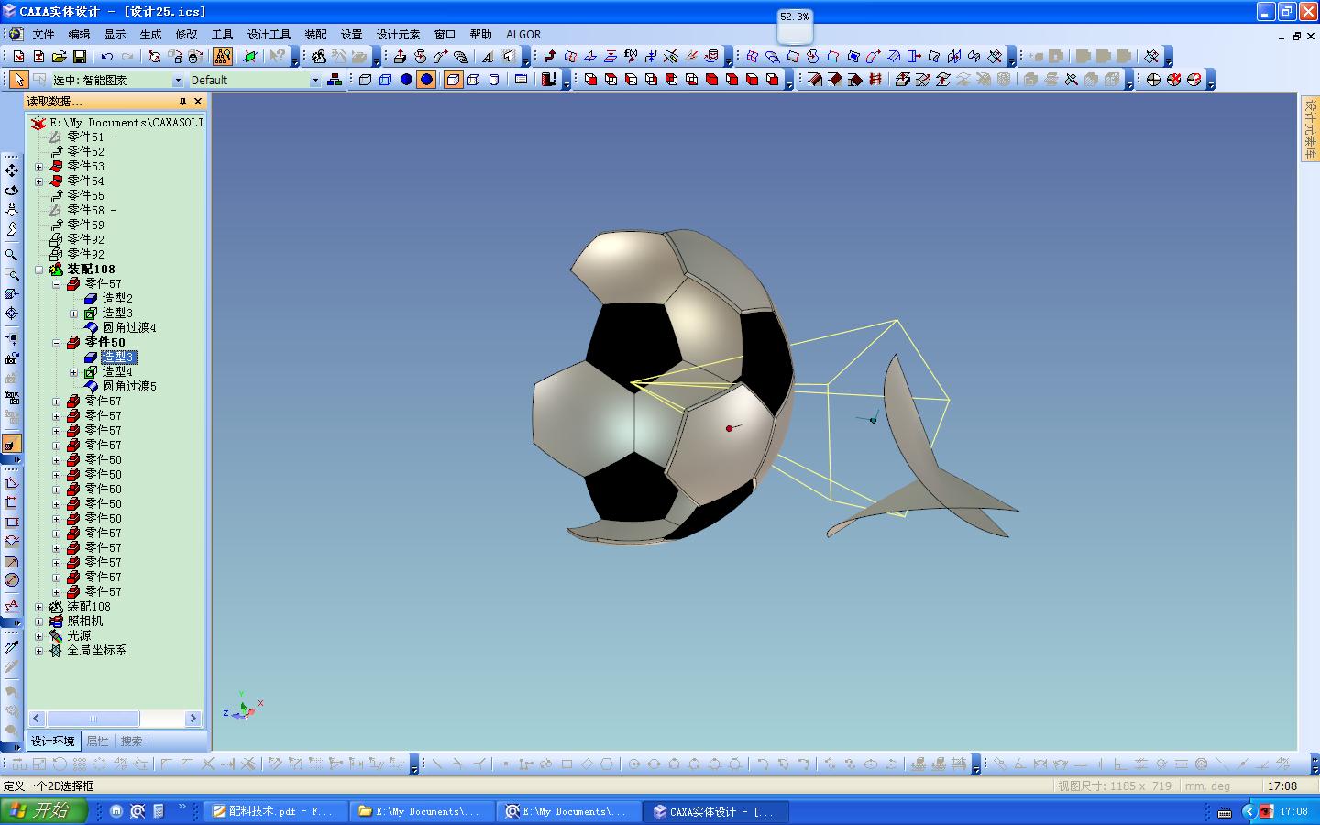1320x825 pixels.
Task: Toggle the highlighted shaded sphere render mode
Action: click(426, 80)
